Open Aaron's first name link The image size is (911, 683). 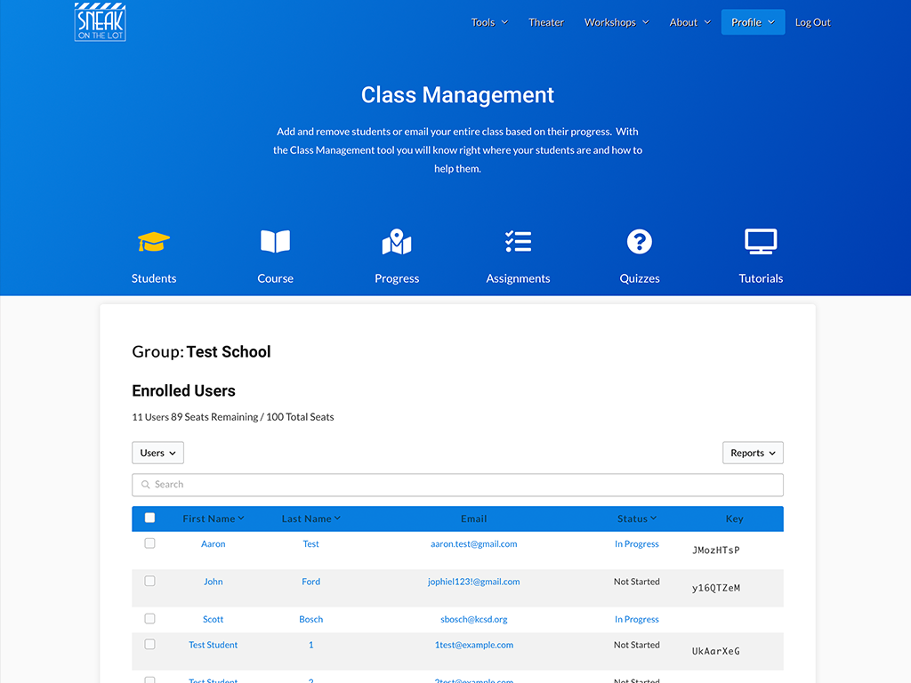coord(214,543)
